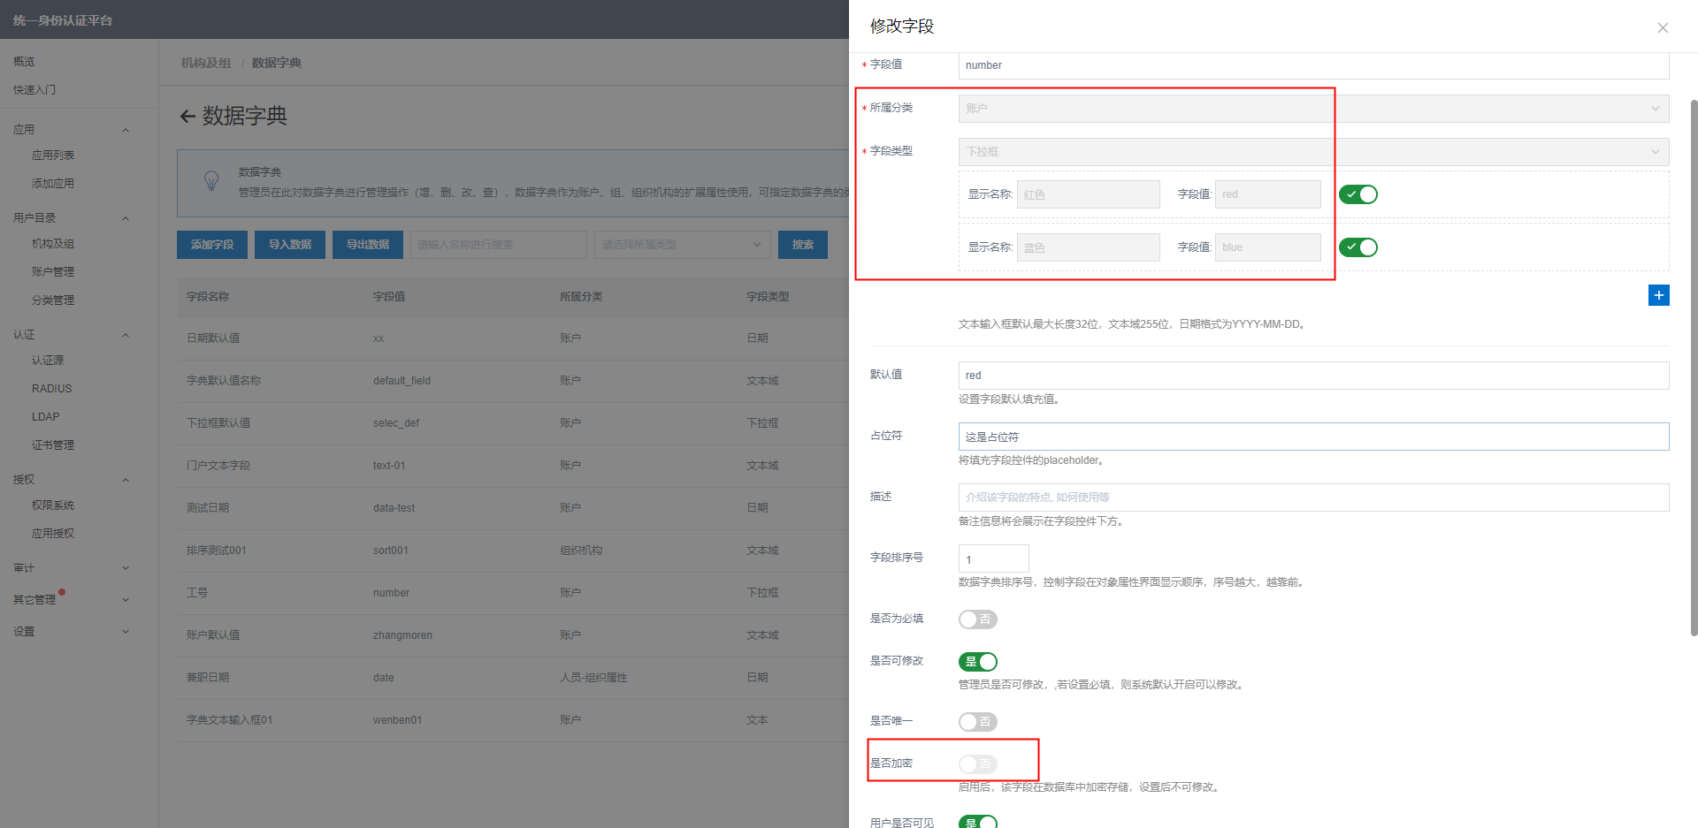Viewport: 1698px width, 828px height.
Task: Click the 添加字段 button
Action: coord(212,245)
